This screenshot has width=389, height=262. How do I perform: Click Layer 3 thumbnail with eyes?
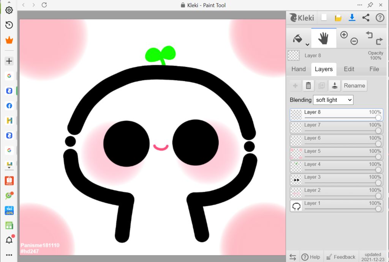tap(296, 180)
